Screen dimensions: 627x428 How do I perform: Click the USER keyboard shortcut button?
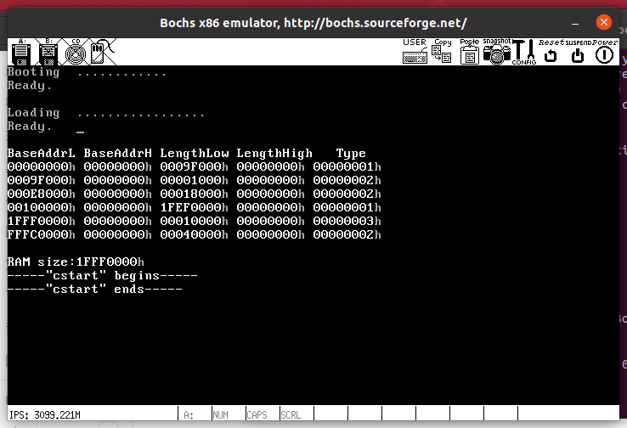[x=415, y=51]
